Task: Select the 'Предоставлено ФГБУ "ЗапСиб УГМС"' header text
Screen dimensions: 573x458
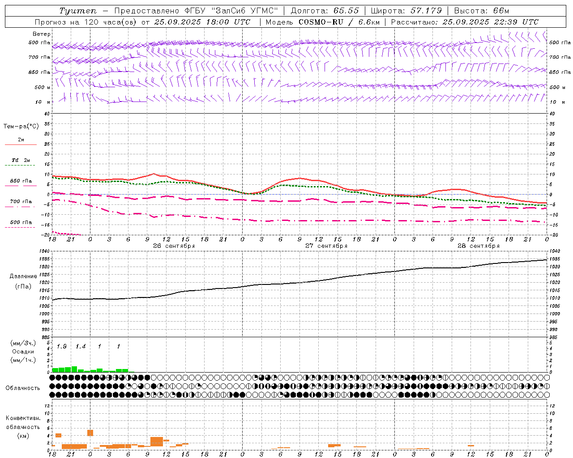Action: click(196, 11)
